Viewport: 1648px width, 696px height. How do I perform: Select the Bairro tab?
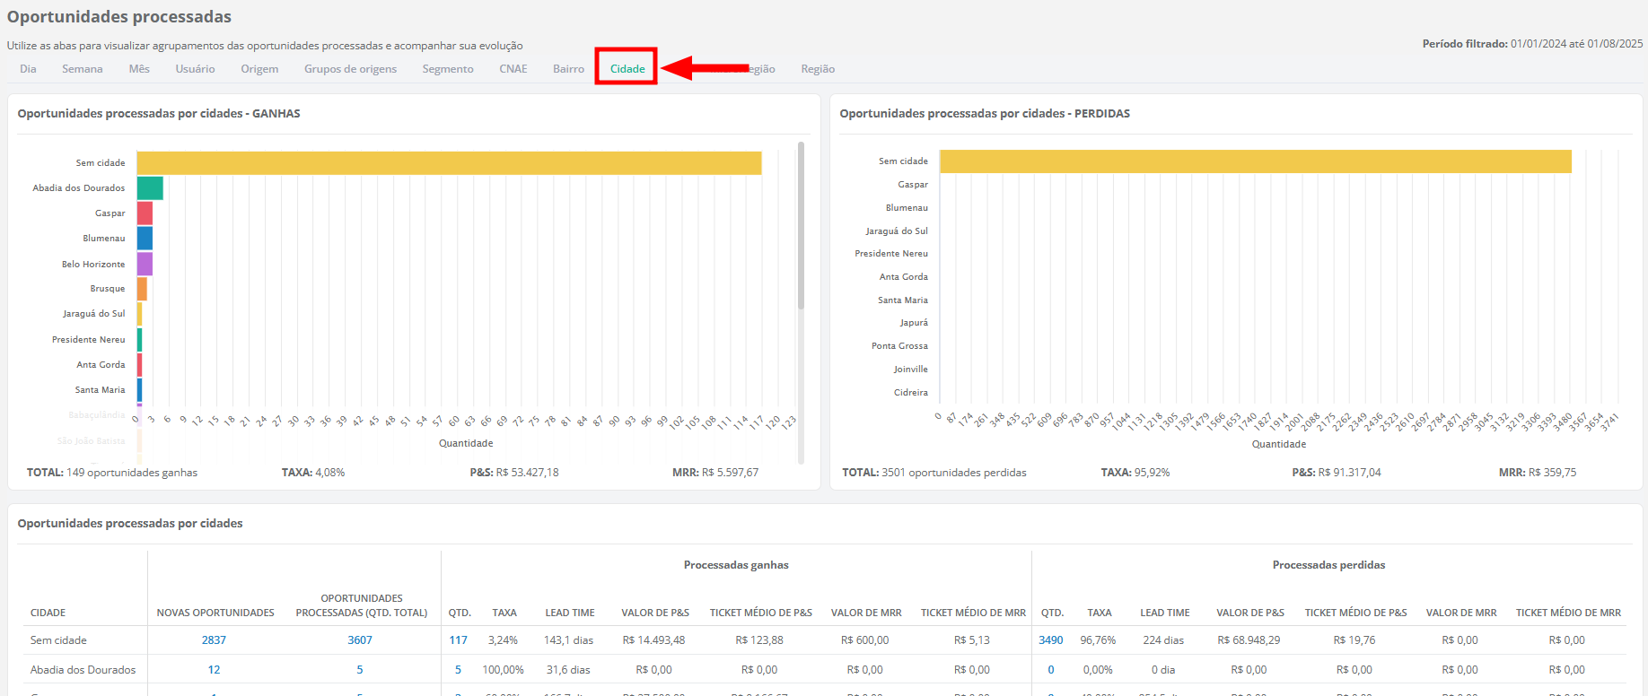coord(568,69)
